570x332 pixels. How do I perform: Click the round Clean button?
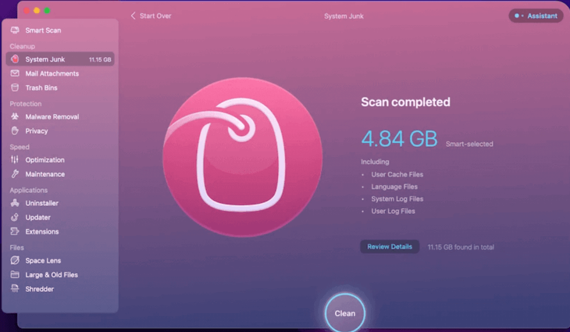345,313
